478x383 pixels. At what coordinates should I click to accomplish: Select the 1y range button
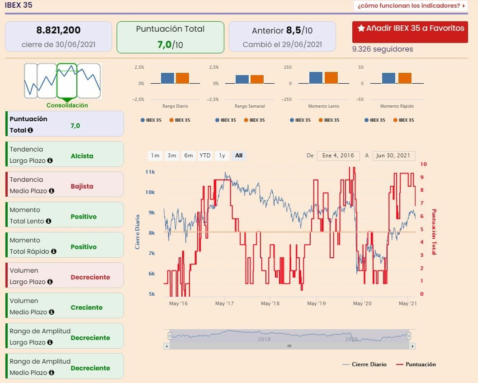click(x=222, y=156)
